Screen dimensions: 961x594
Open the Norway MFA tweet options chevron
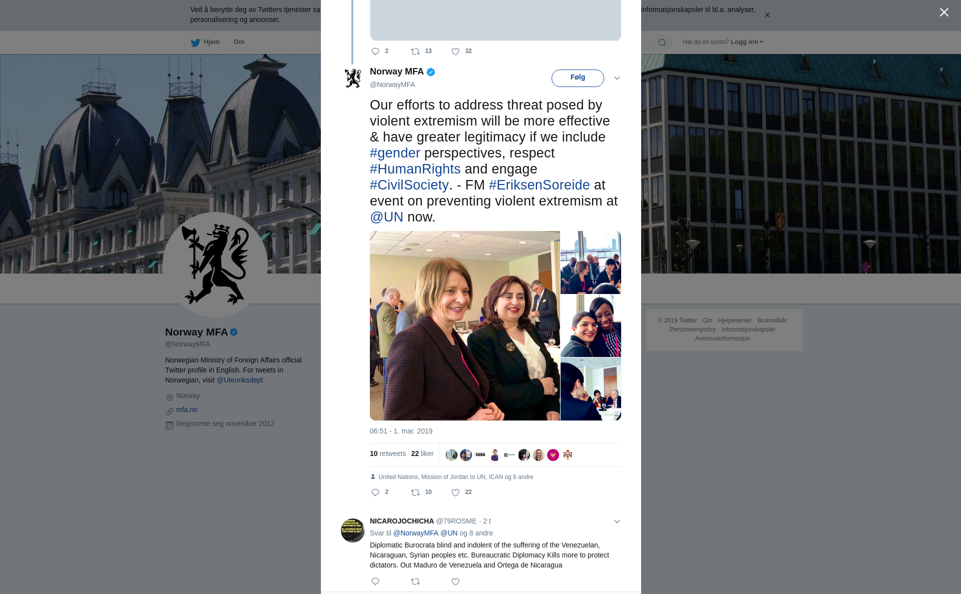click(617, 78)
